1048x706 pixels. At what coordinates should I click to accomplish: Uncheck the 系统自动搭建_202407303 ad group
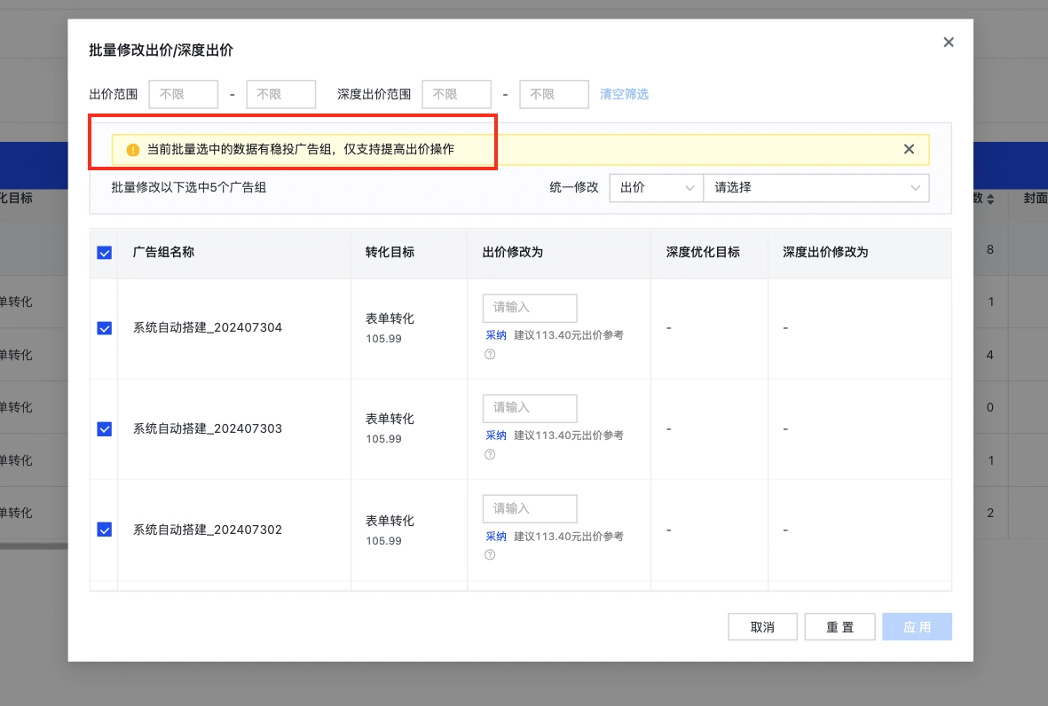[x=104, y=427]
